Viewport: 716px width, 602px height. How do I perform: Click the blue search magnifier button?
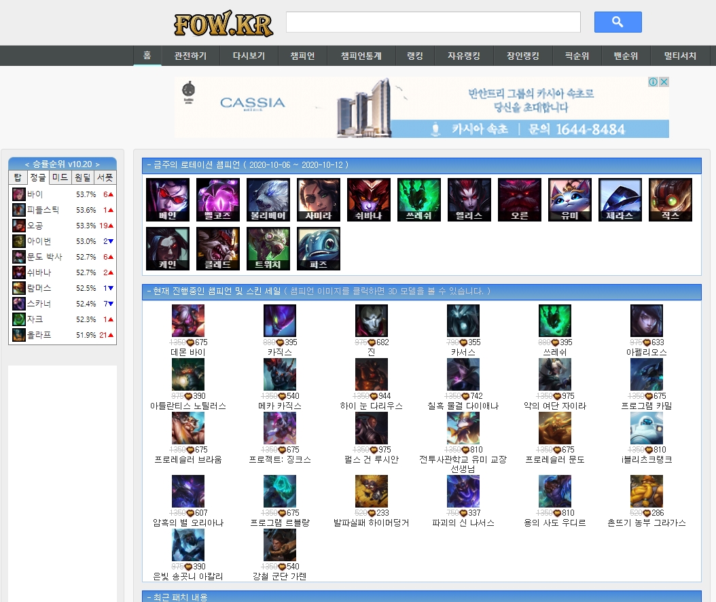[617, 22]
